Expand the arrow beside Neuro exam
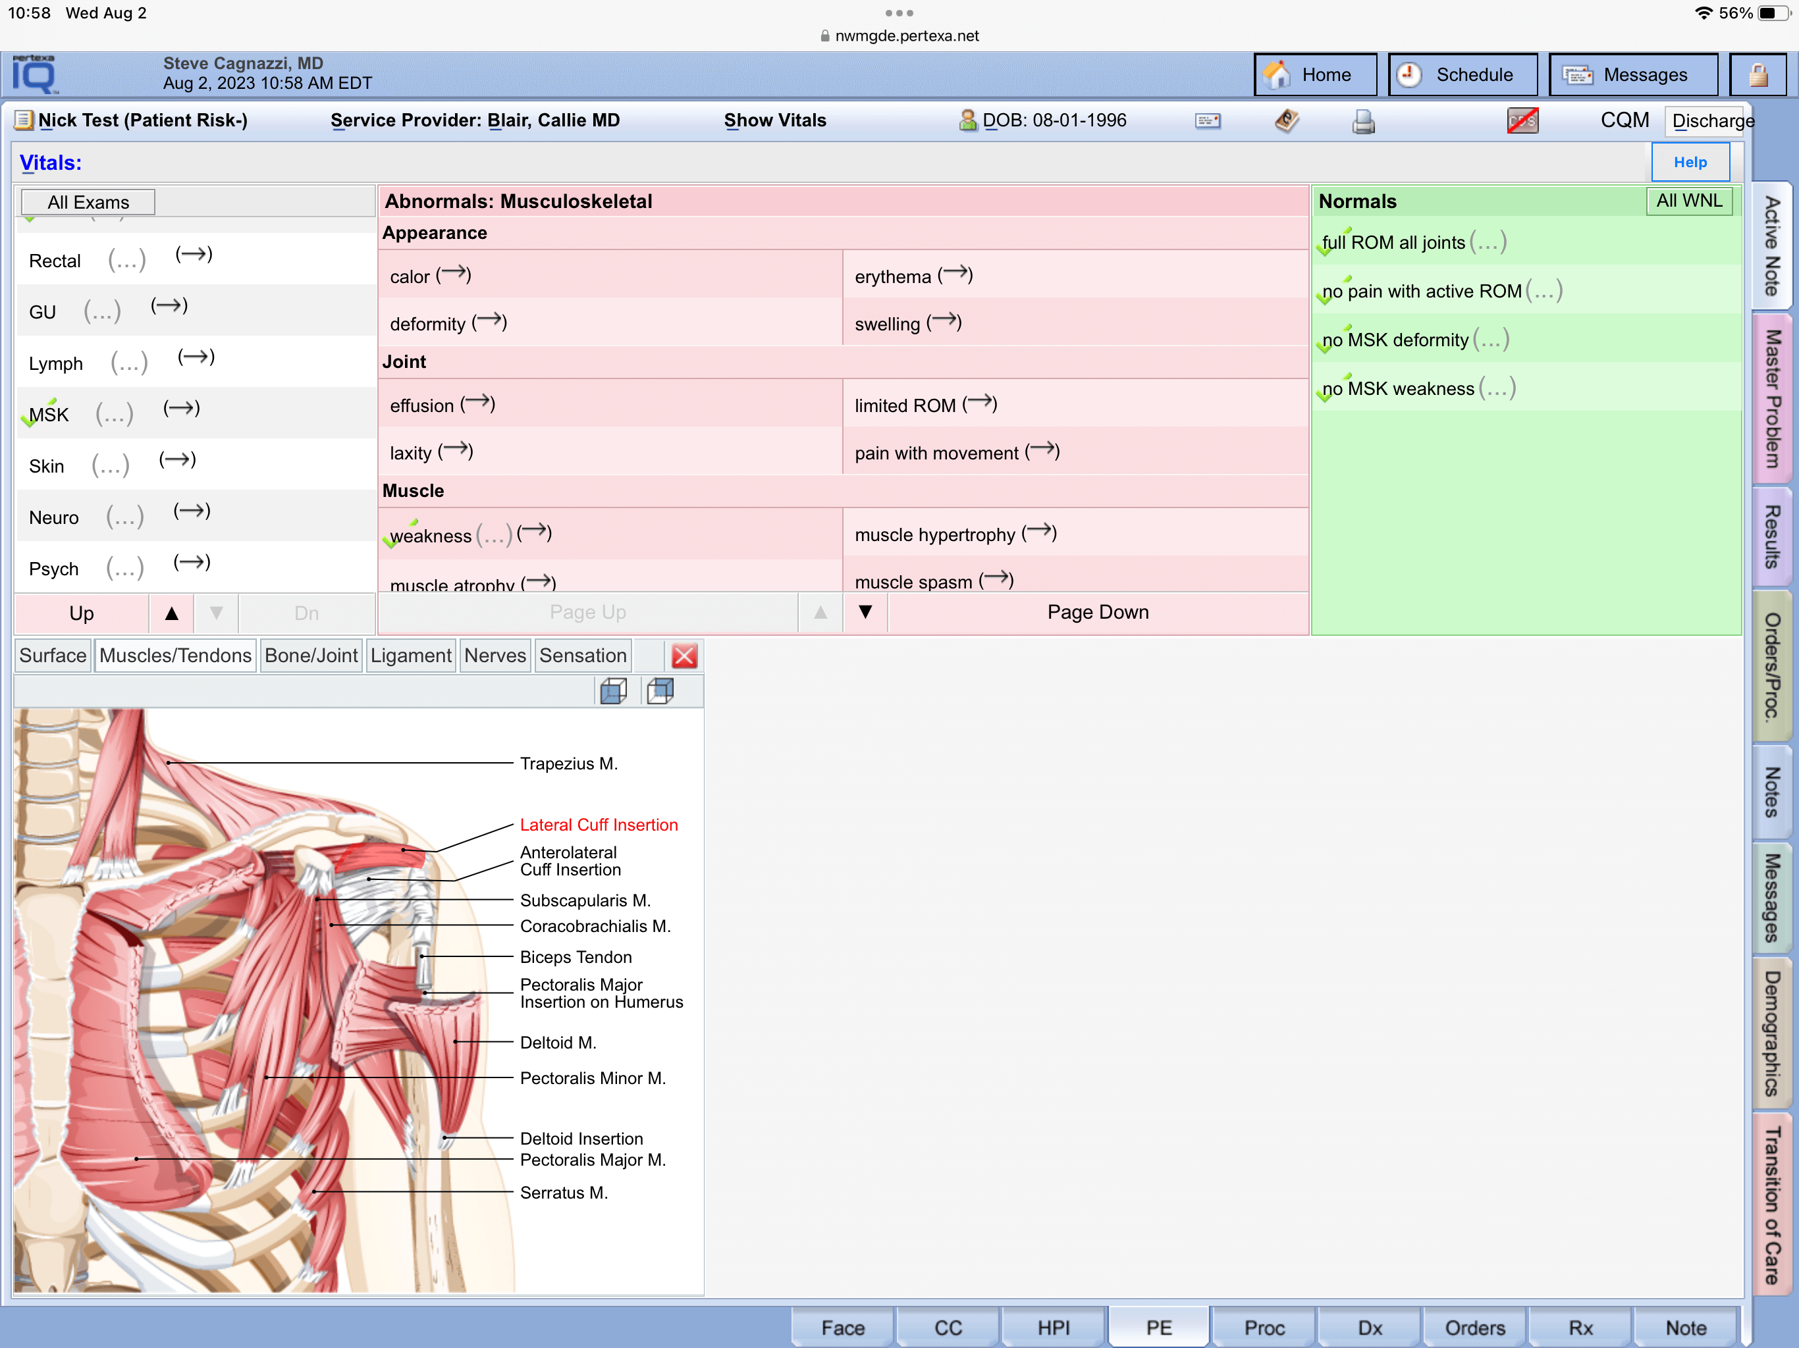The image size is (1799, 1348). click(x=192, y=511)
